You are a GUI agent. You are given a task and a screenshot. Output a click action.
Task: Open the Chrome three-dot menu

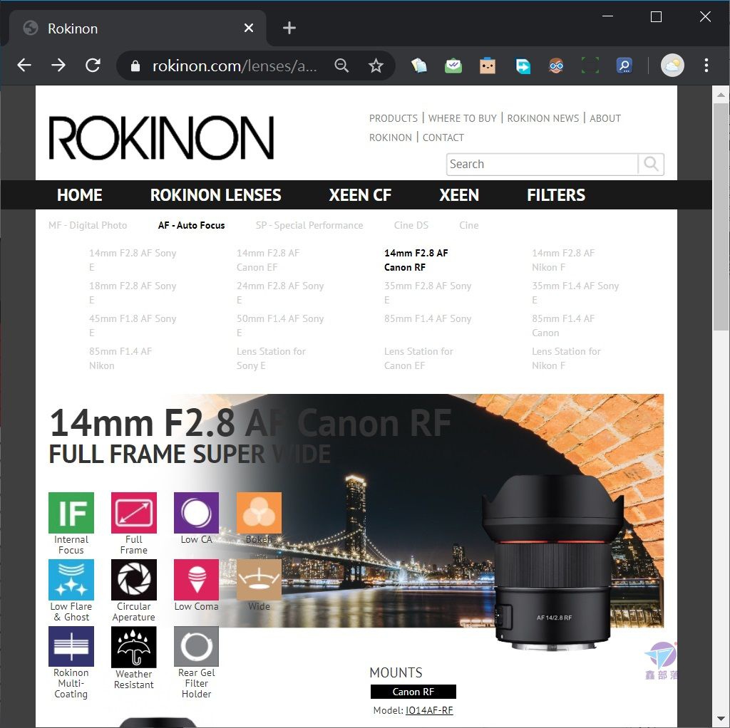tap(706, 66)
